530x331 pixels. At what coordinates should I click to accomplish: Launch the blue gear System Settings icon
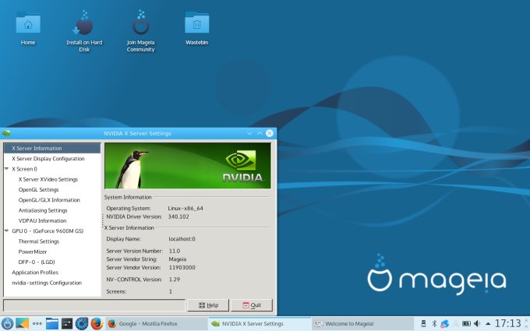82,323
